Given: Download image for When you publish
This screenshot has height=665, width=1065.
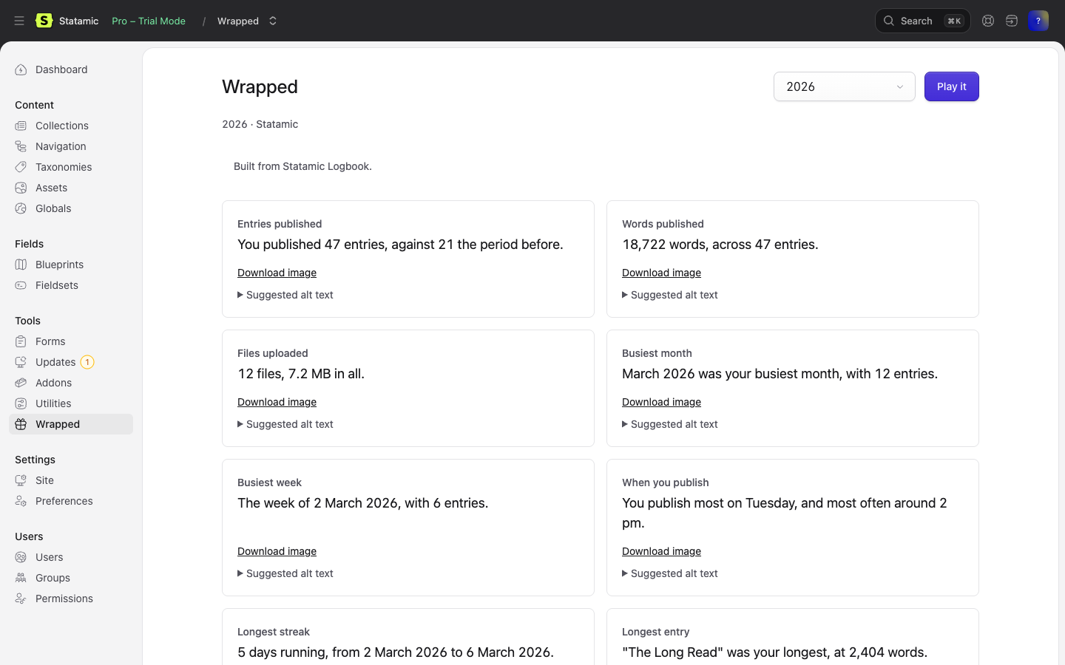Looking at the screenshot, I should pyautogui.click(x=661, y=551).
